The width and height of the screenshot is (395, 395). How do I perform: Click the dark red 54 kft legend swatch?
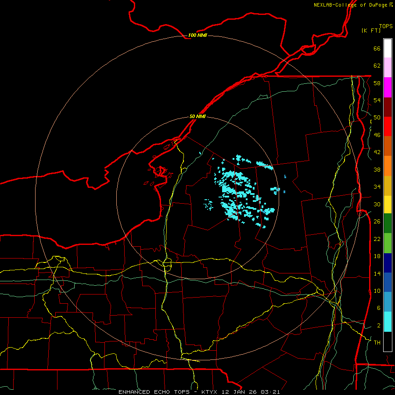388,107
